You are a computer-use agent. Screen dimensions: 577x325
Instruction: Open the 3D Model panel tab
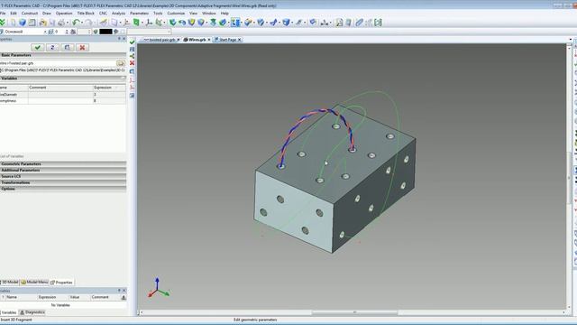coord(10,283)
